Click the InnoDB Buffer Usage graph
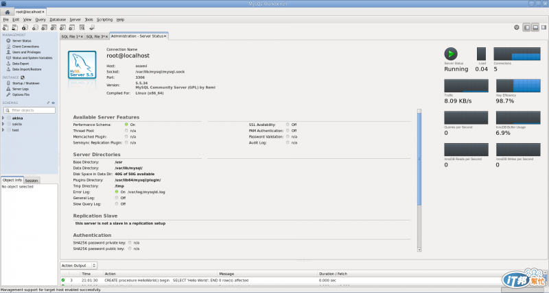Image resolution: width=549 pixels, height=293 pixels. pyautogui.click(x=518, y=118)
